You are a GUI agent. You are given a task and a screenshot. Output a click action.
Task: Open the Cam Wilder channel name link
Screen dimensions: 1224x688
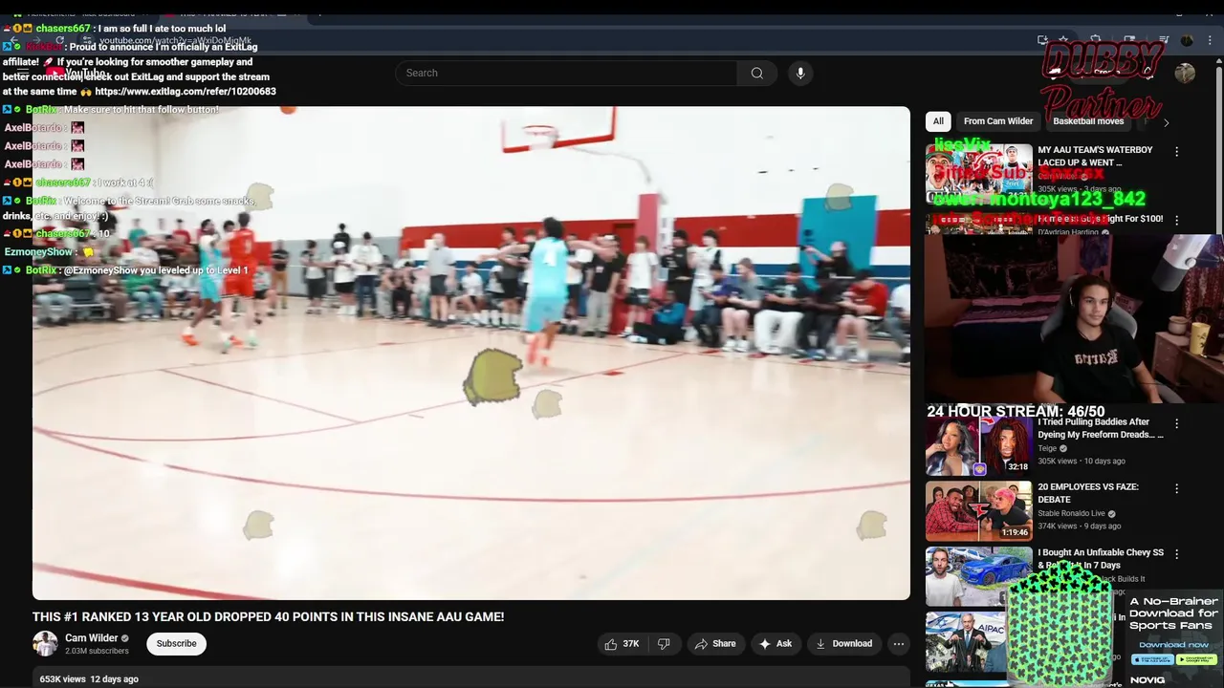tap(92, 638)
